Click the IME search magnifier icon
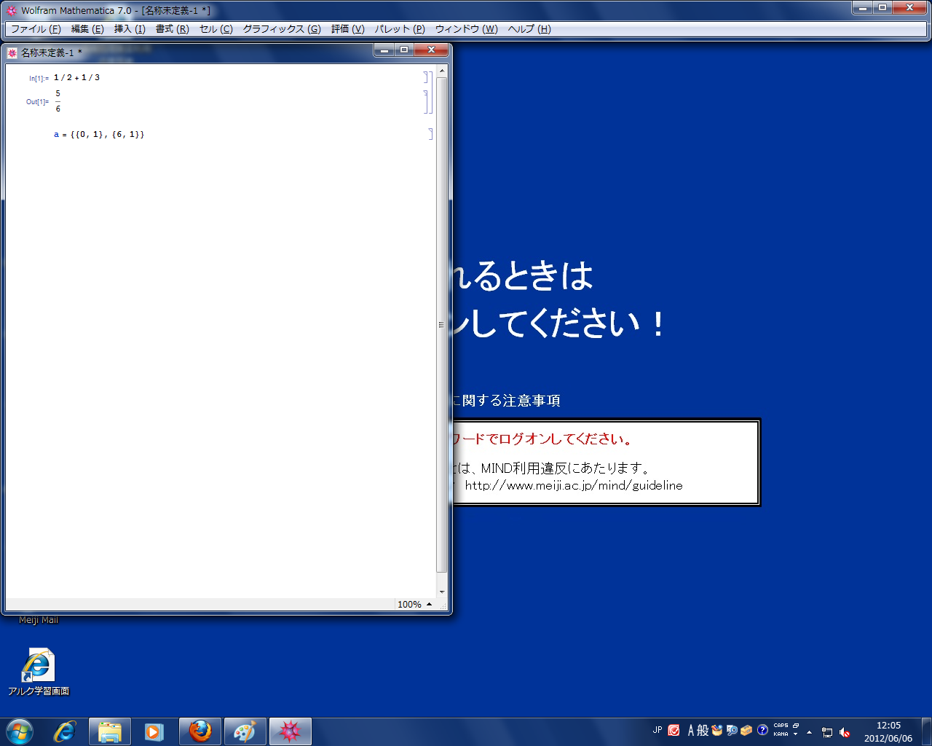The width and height of the screenshot is (932, 746). (x=732, y=730)
